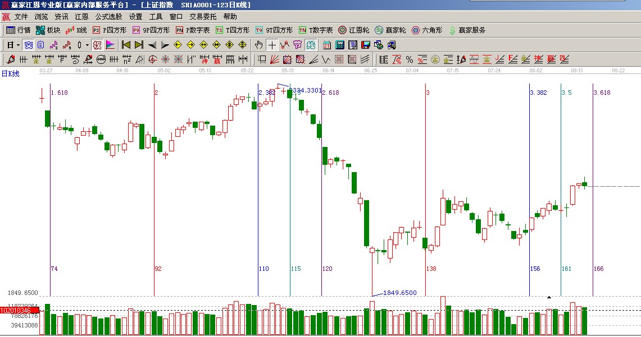Click the calendar icon in toolbar
Screen dimensions: 641x337
(x=326, y=45)
